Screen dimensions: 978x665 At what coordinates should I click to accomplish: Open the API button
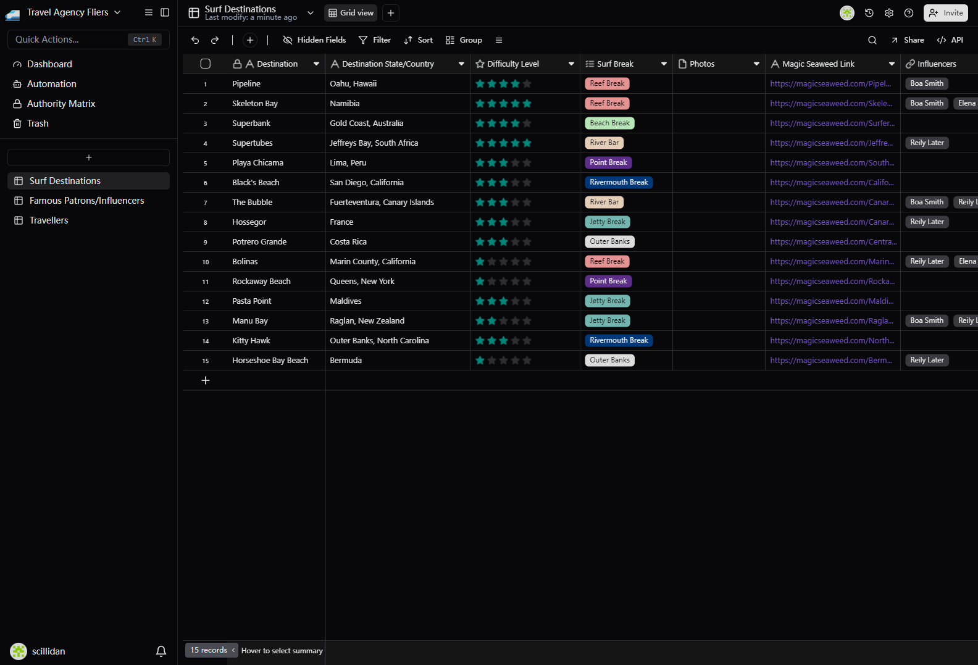pos(950,40)
